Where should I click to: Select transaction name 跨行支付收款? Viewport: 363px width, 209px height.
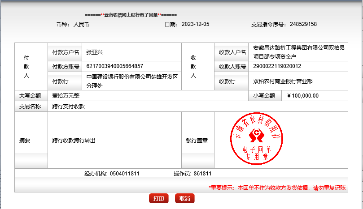pos(68,107)
